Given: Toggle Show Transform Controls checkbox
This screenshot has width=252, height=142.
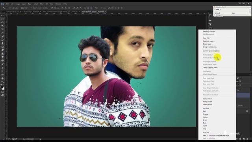Looking at the screenshot, I should [x=31, y=8].
